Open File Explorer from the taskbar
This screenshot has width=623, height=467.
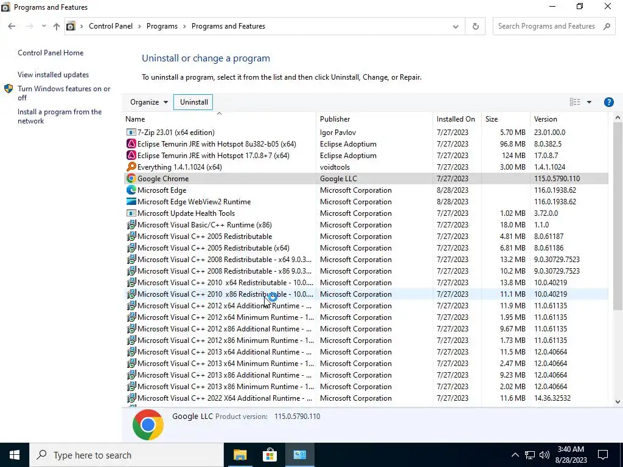click(x=240, y=455)
